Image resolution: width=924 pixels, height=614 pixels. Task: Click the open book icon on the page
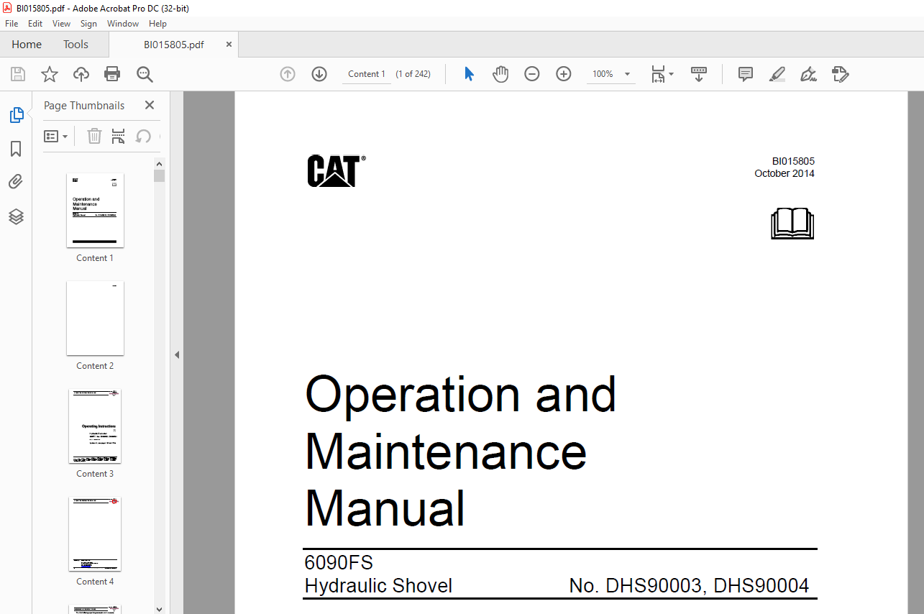(792, 224)
